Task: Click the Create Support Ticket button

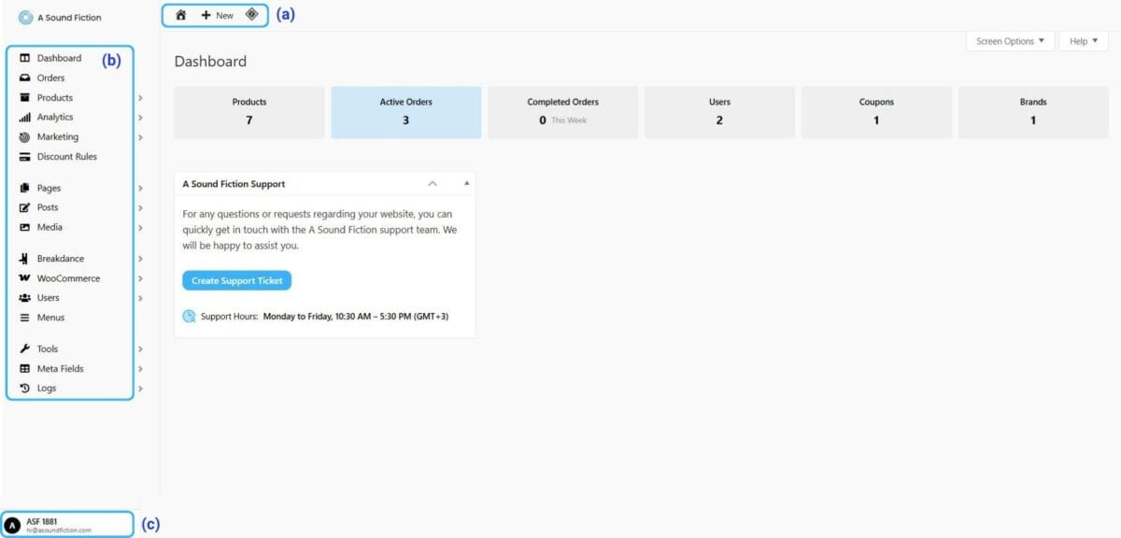Action: point(236,280)
